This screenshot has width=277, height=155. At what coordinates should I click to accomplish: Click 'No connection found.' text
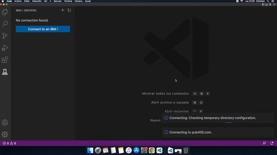[x=32, y=20]
